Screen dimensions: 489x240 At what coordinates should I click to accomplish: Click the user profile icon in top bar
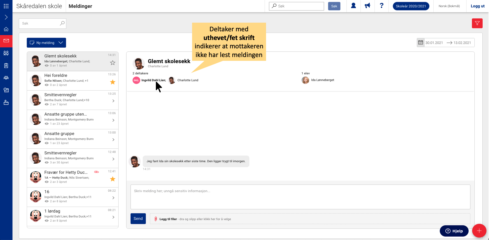(x=353, y=6)
